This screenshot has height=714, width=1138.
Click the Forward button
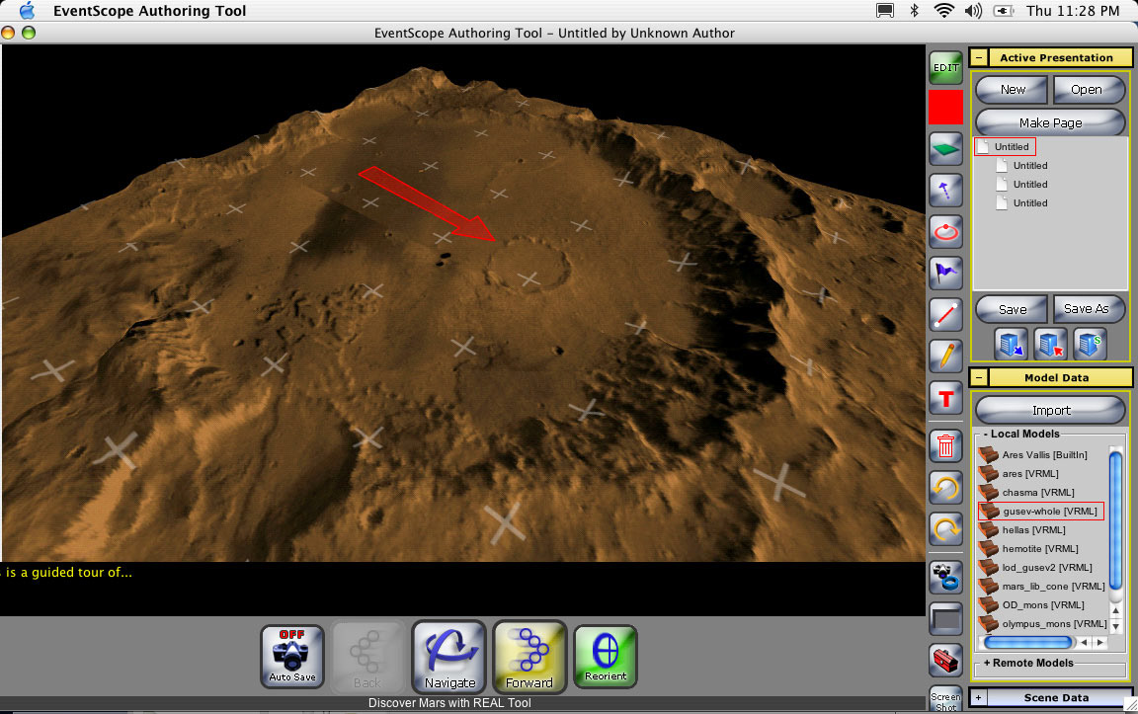529,657
